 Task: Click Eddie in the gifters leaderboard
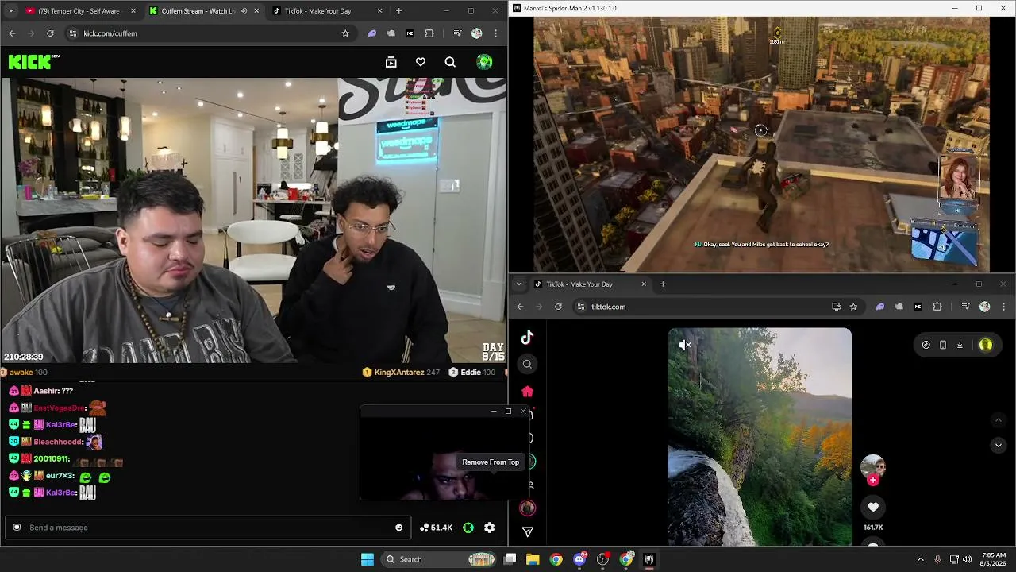tap(471, 373)
